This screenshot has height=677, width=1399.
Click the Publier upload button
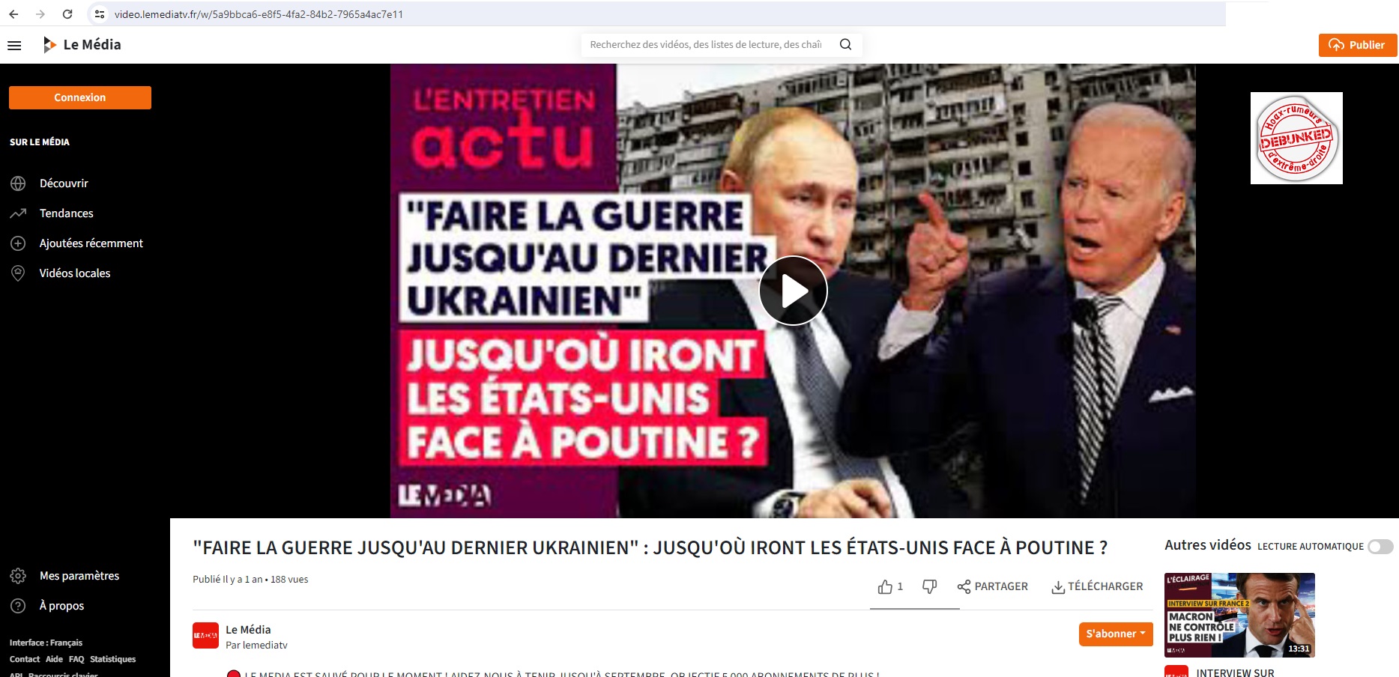[x=1358, y=45]
